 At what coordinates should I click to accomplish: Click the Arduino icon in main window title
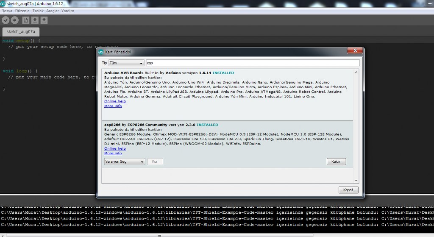pos(3,3)
